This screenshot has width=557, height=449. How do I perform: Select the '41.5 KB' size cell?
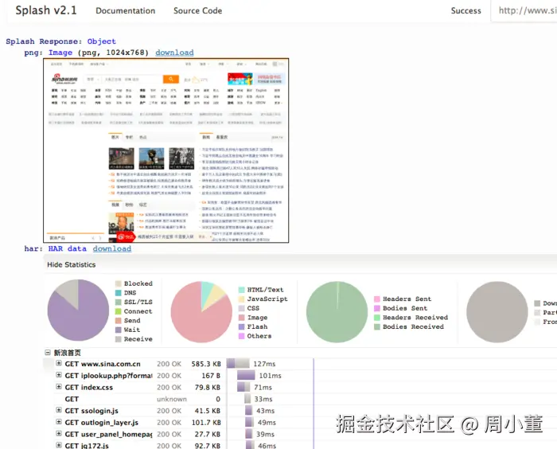click(208, 411)
